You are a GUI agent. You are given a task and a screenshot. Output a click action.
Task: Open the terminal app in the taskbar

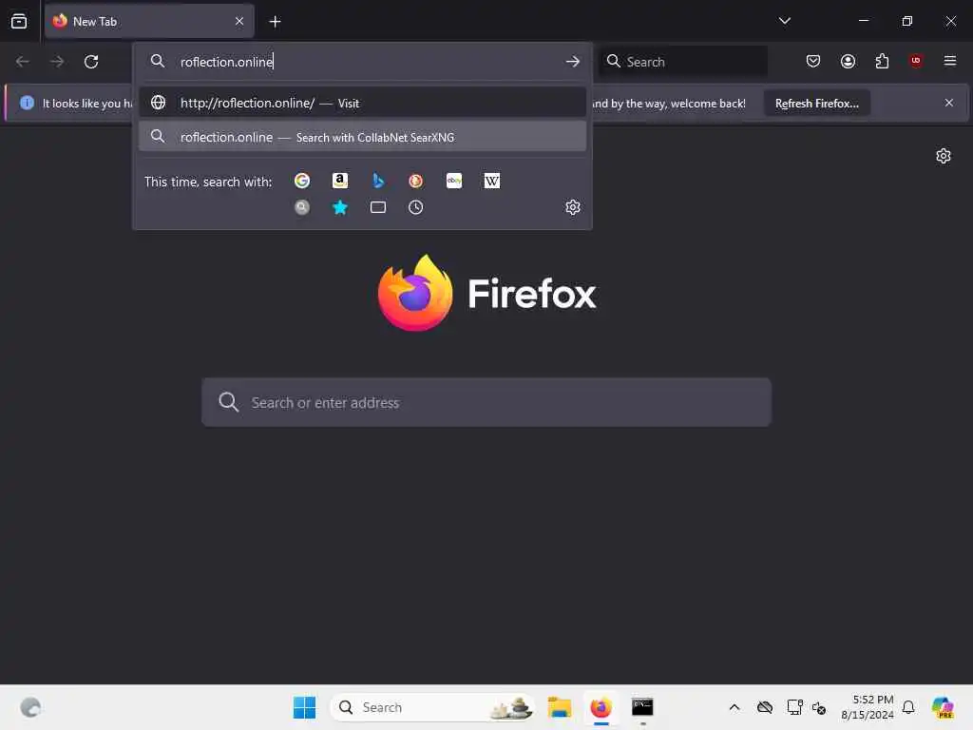(642, 707)
